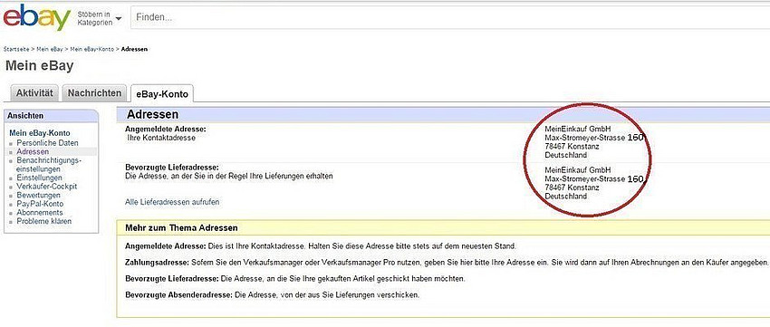The image size is (770, 327).
Task: Click the Bevorzugte Lieferadresse label
Action: (x=172, y=168)
